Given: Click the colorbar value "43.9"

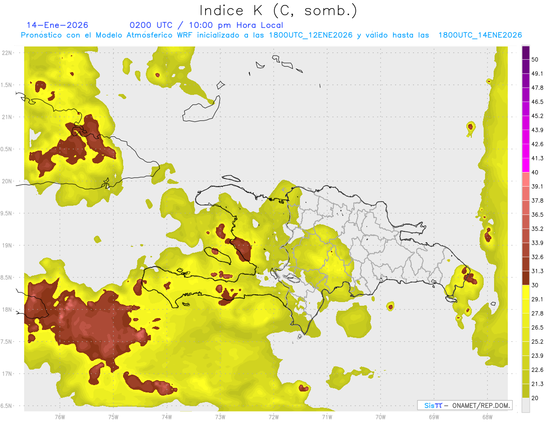Looking at the screenshot, I should [537, 130].
